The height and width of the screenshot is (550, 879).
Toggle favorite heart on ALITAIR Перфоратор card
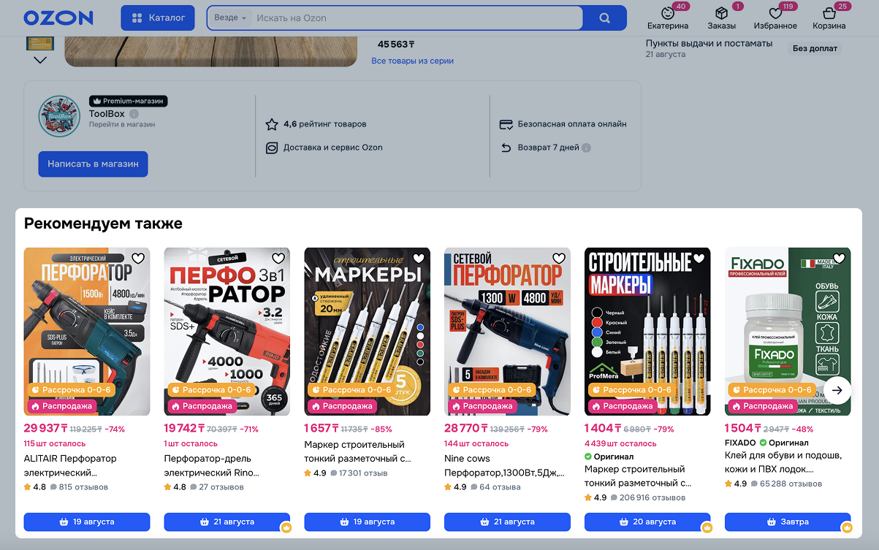point(138,259)
